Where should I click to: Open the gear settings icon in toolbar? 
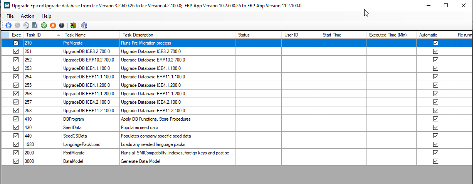26,25
